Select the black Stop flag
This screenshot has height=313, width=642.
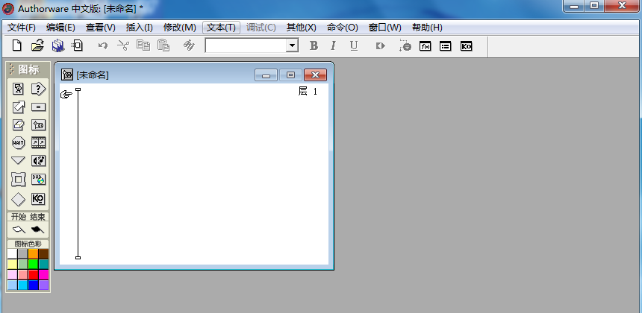37,230
